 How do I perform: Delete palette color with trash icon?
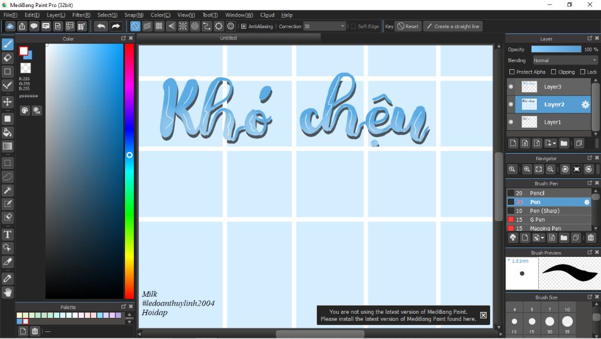[35, 331]
